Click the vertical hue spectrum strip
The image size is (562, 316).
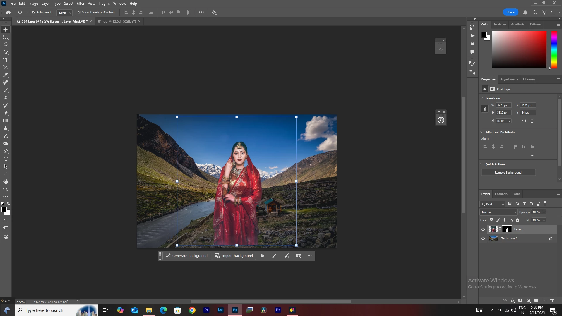coord(554,50)
